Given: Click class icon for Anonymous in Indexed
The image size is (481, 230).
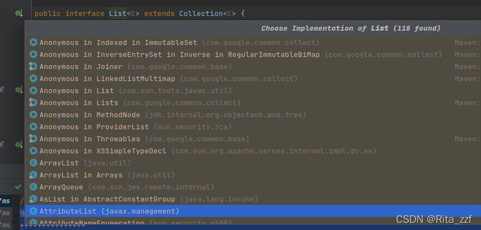Looking at the screenshot, I should coord(33,42).
